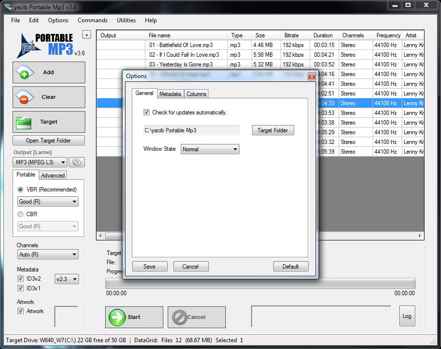
Task: Switch to the General tab in Options
Action: (x=144, y=93)
